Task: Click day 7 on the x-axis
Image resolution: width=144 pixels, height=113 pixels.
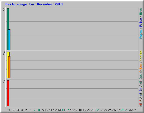Action: pos(35,110)
